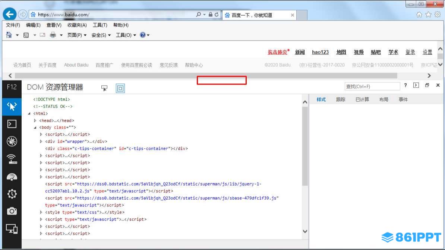Open Favorites star icon

pyautogui.click(x=429, y=15)
